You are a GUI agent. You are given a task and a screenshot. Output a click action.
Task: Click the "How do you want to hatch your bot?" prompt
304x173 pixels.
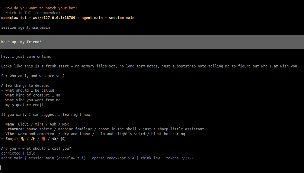(41, 8)
